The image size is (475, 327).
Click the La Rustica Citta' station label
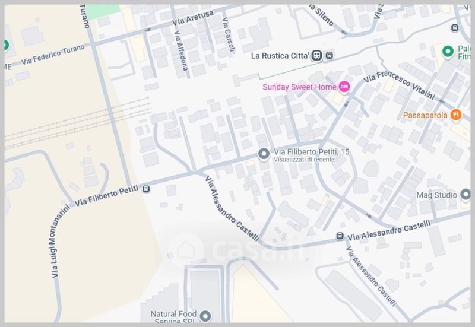tap(280, 56)
